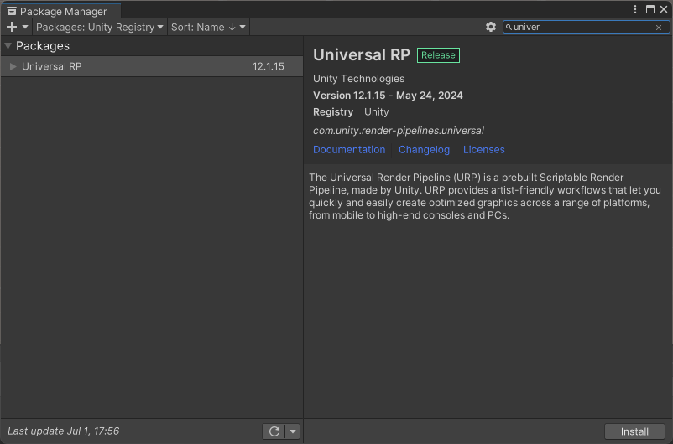Clear the search text with X icon
Image resolution: width=673 pixels, height=444 pixels.
click(659, 28)
